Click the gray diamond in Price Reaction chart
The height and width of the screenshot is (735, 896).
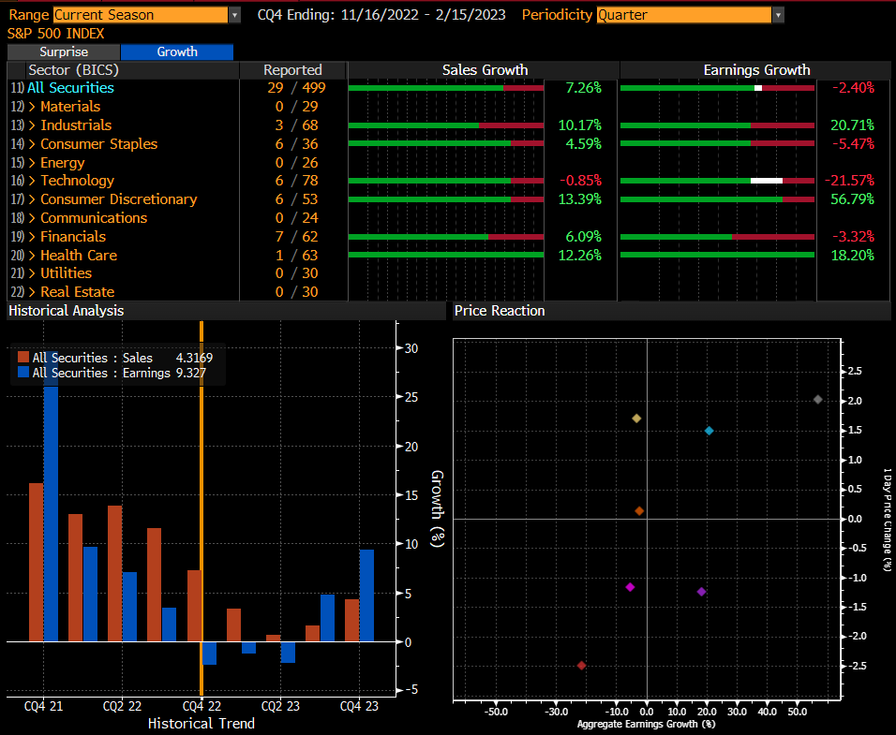click(818, 400)
